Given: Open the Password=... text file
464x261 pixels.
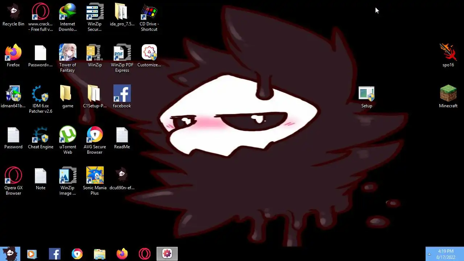Looking at the screenshot, I should click(x=41, y=56).
